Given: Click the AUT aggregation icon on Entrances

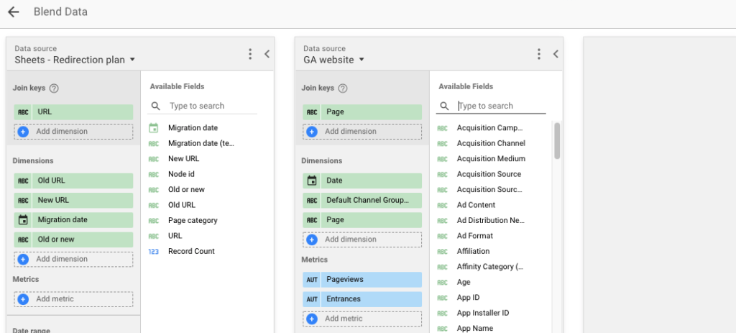Looking at the screenshot, I should pyautogui.click(x=312, y=299).
